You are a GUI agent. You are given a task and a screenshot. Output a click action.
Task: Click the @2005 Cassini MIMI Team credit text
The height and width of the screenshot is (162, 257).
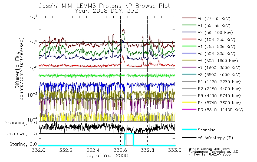(x=209, y=149)
